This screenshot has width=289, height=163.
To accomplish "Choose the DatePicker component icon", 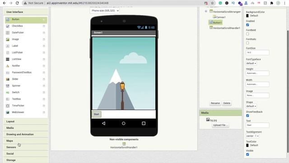I will [x=8, y=33].
